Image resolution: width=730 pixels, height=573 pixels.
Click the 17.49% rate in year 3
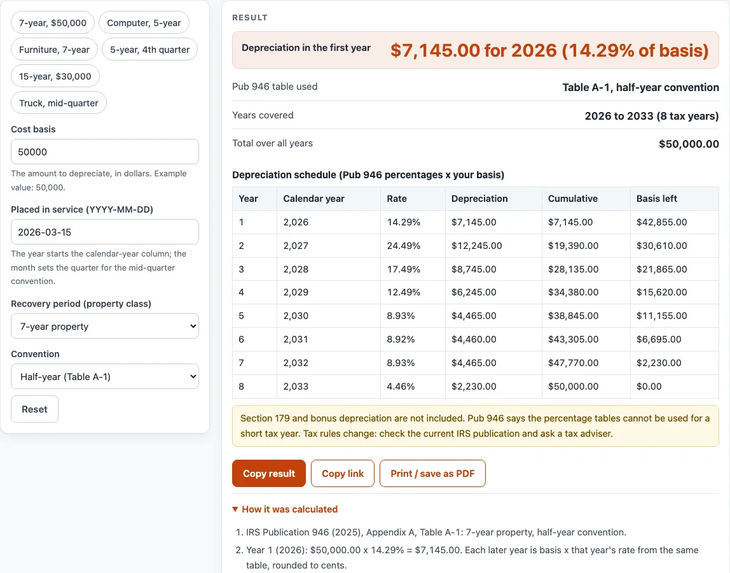pyautogui.click(x=413, y=269)
